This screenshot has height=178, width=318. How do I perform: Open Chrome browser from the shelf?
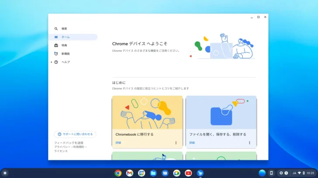click(x=118, y=173)
